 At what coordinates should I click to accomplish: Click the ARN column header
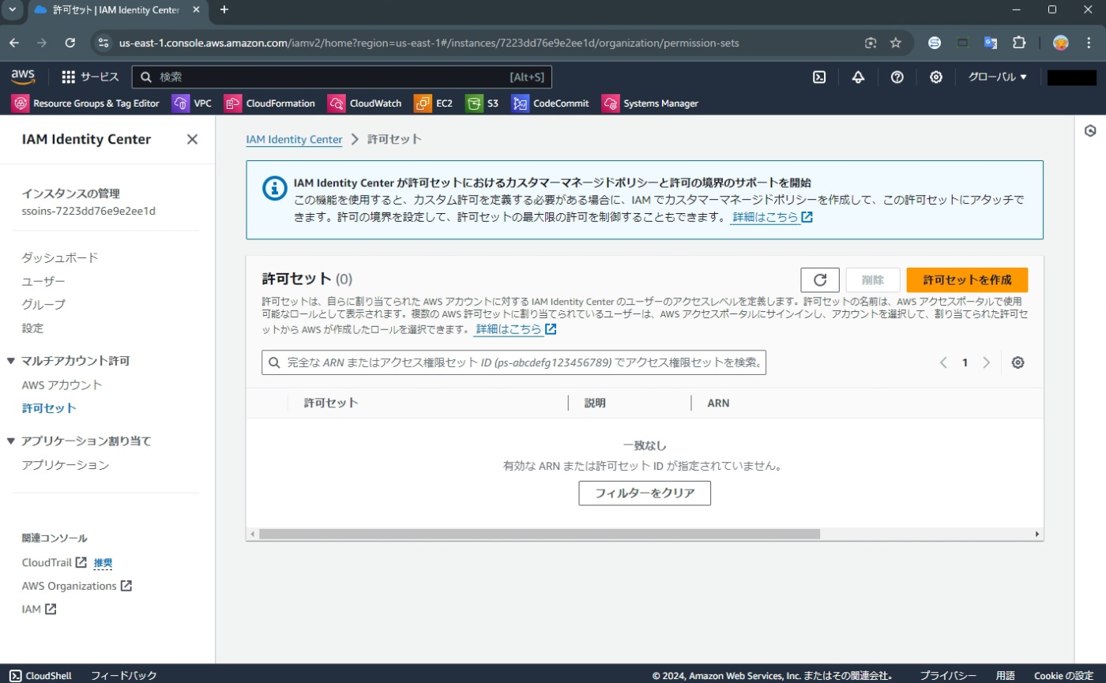718,403
